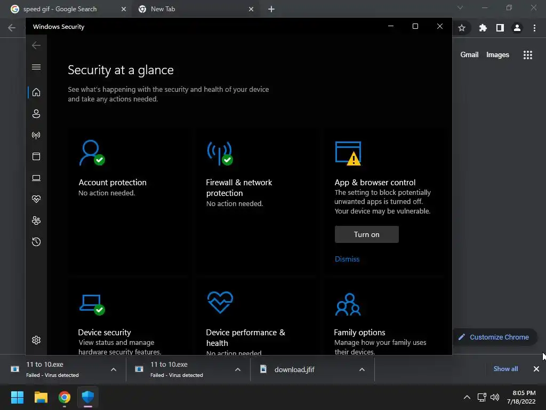Open Chrome extensions puzzle icon
Image resolution: width=546 pixels, height=410 pixels.
coord(483,28)
